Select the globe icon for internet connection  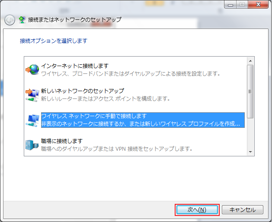[32, 70]
